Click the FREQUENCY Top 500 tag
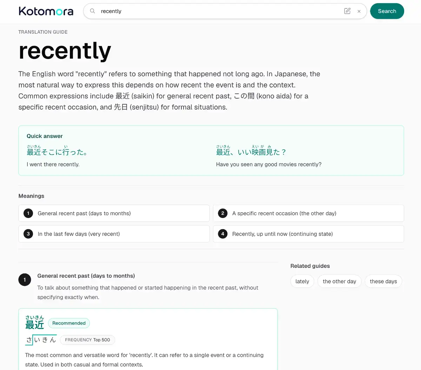 point(87,340)
